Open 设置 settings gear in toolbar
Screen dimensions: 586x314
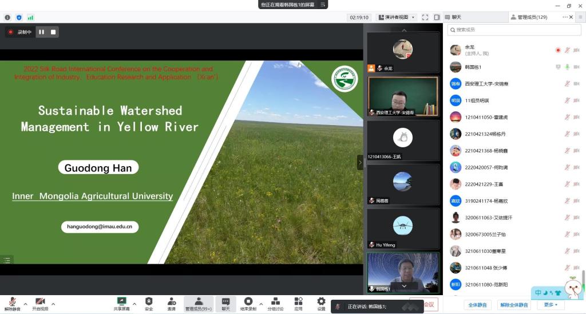tap(321, 304)
